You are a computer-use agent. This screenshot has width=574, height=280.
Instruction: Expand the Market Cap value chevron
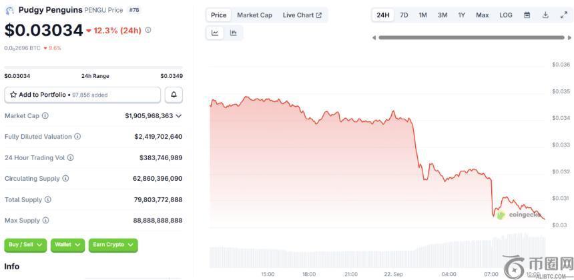pyautogui.click(x=179, y=115)
